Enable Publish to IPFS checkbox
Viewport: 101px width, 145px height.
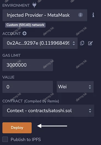(5, 139)
